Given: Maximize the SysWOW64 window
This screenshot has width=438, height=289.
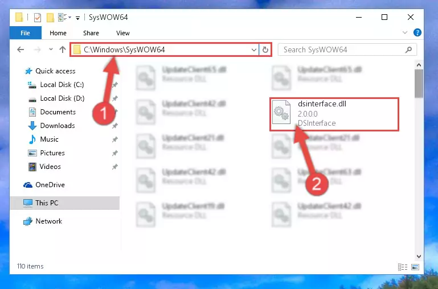Looking at the screenshot, I should tap(384, 17).
